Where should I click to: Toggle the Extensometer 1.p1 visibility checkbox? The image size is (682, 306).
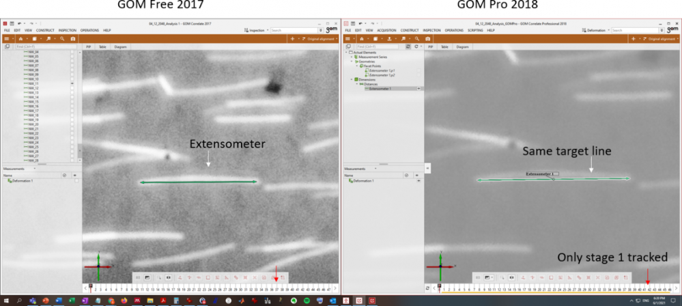pos(419,70)
